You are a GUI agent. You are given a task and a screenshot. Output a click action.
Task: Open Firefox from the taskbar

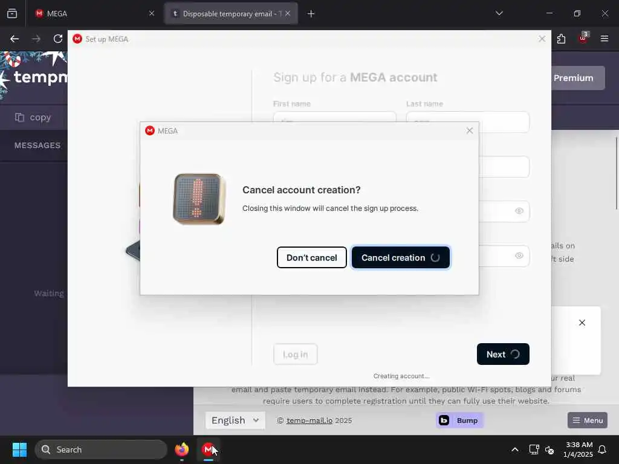181,449
